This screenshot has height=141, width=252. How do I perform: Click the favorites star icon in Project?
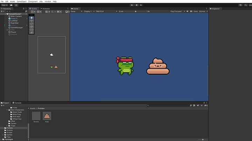click(202, 105)
